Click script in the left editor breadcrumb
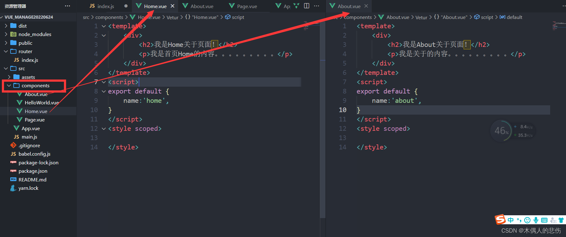The height and width of the screenshot is (237, 566). click(x=238, y=17)
